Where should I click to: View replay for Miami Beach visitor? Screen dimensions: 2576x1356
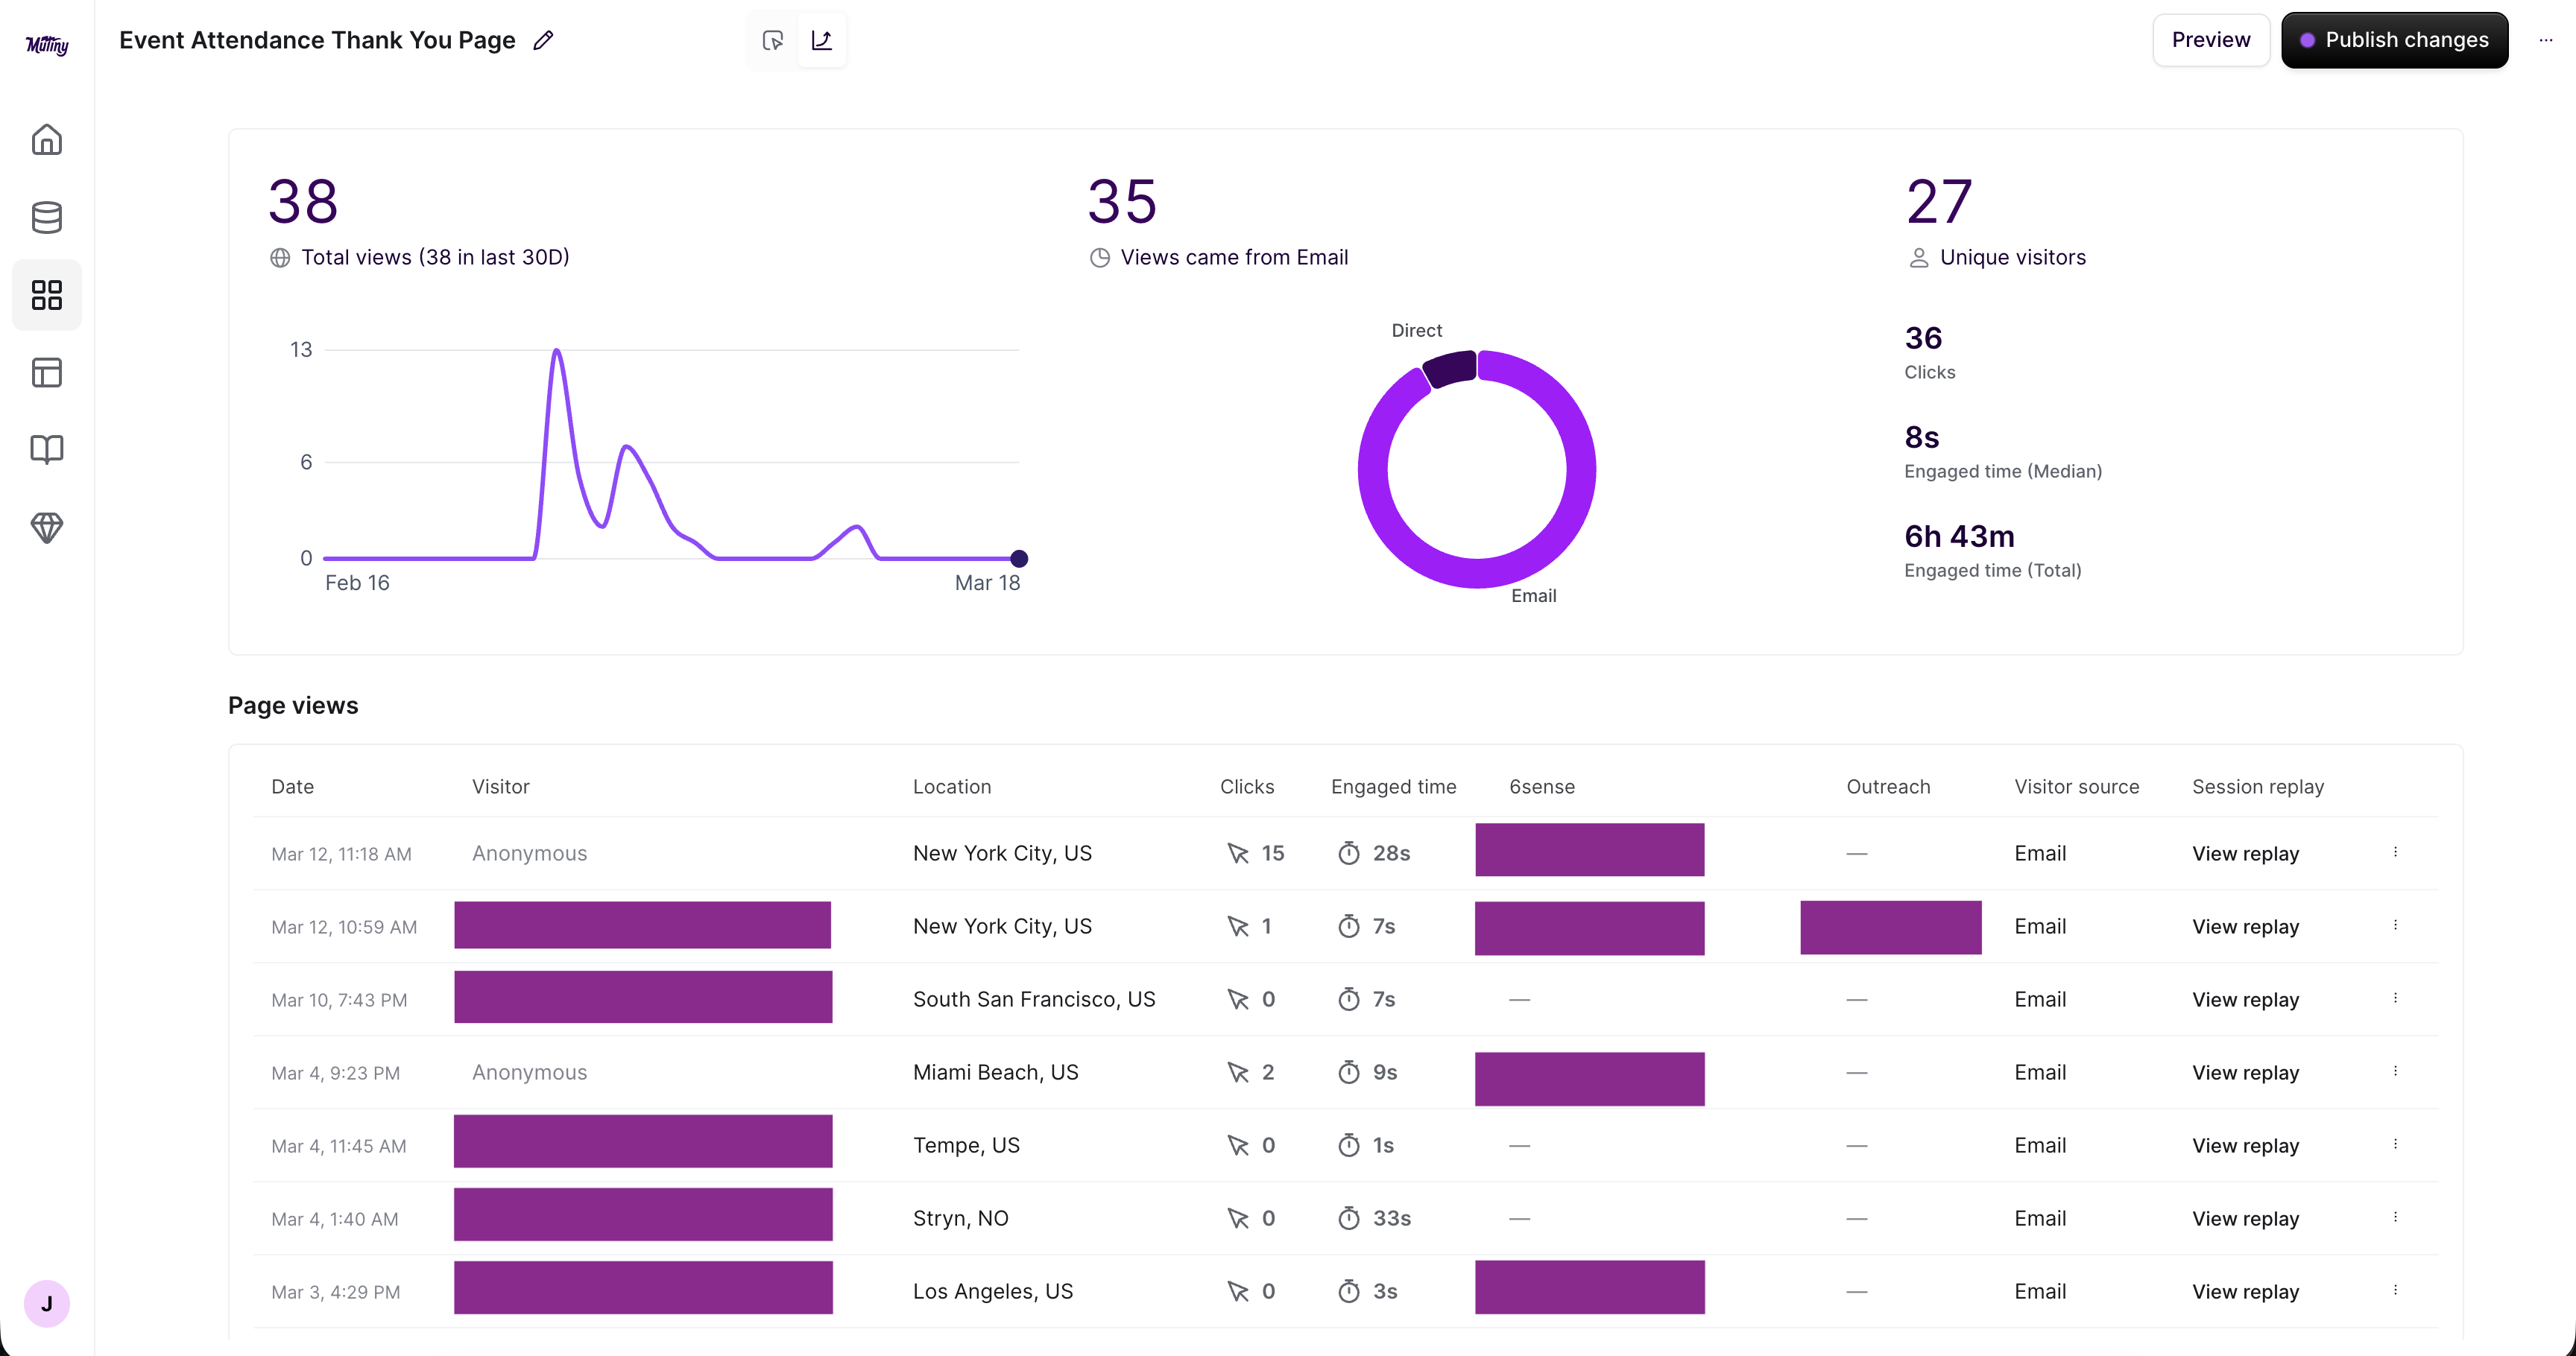pyautogui.click(x=2245, y=1072)
